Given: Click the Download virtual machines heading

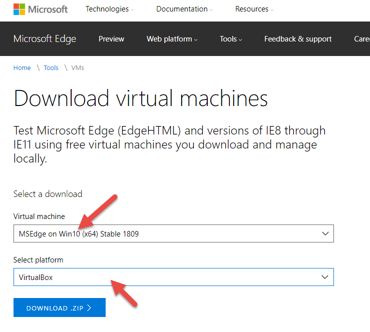Looking at the screenshot, I should point(141,98).
